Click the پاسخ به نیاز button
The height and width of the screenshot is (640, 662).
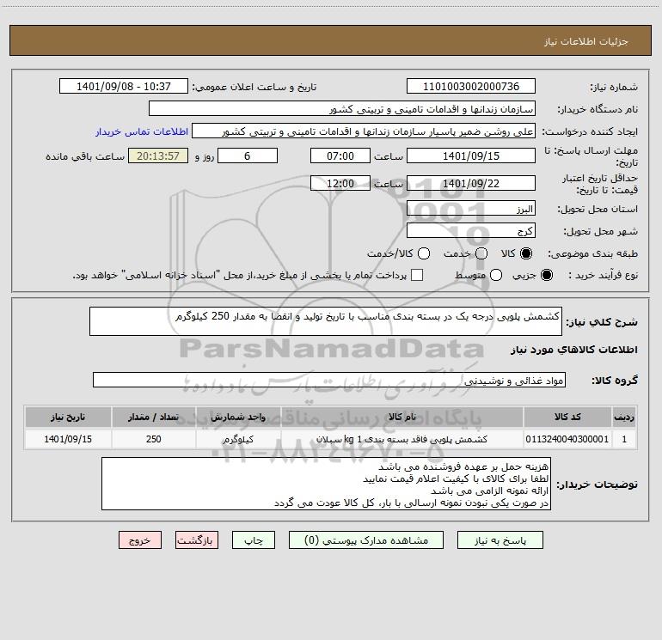coord(500,540)
